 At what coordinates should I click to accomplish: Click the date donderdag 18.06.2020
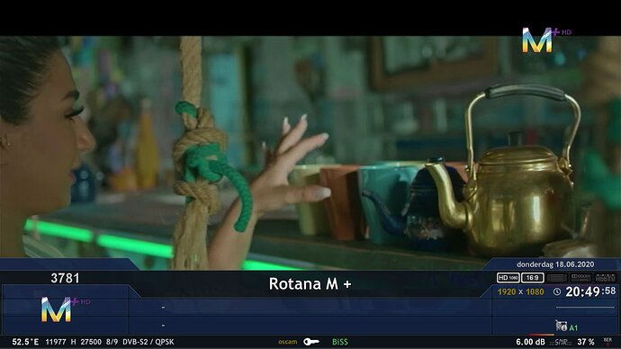point(555,264)
